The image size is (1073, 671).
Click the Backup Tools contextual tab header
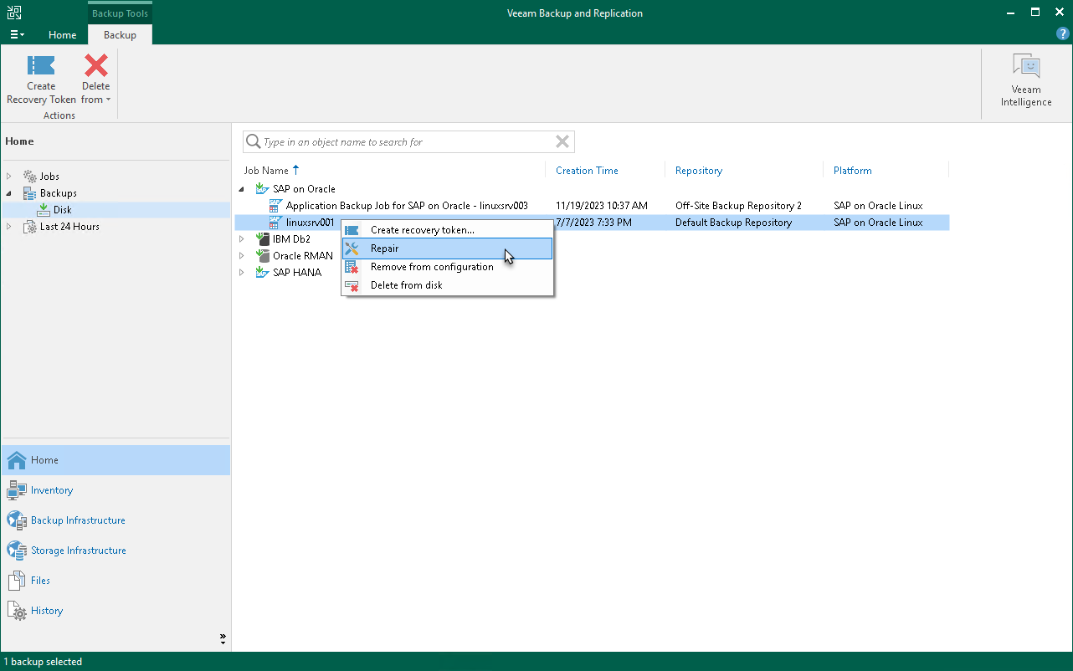pyautogui.click(x=120, y=13)
